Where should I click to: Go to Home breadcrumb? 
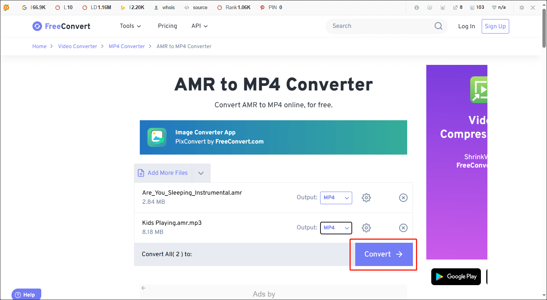[x=39, y=46]
